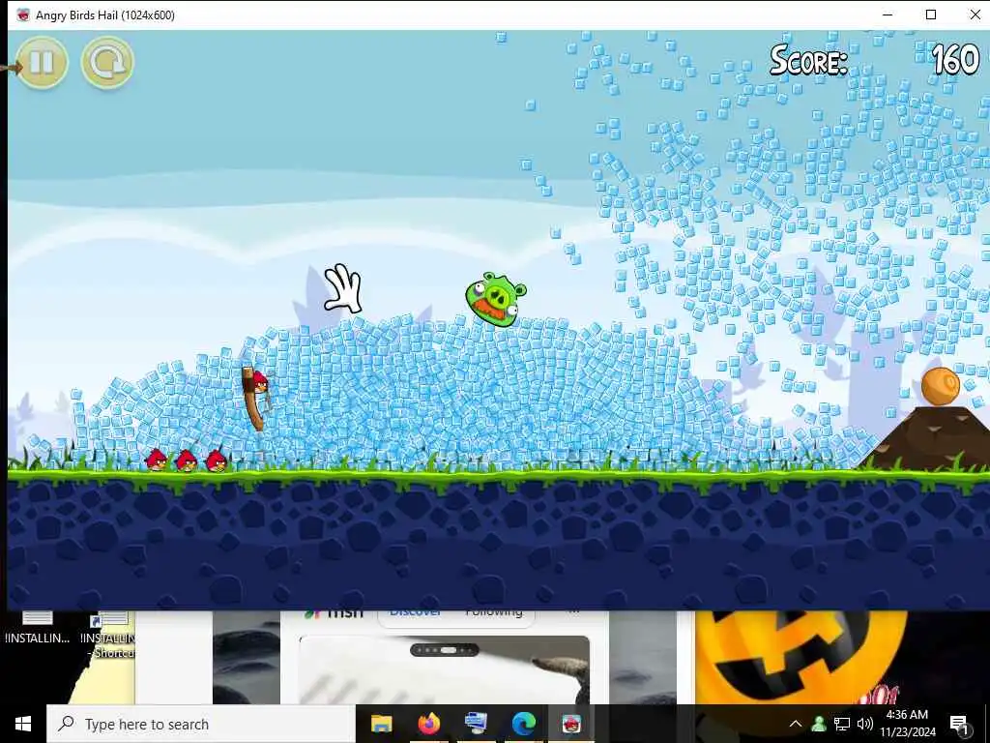Close the Angry Birds Hail window
990x743 pixels.
(x=975, y=15)
